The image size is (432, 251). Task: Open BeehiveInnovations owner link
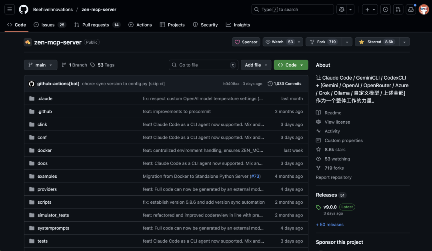[x=53, y=9]
